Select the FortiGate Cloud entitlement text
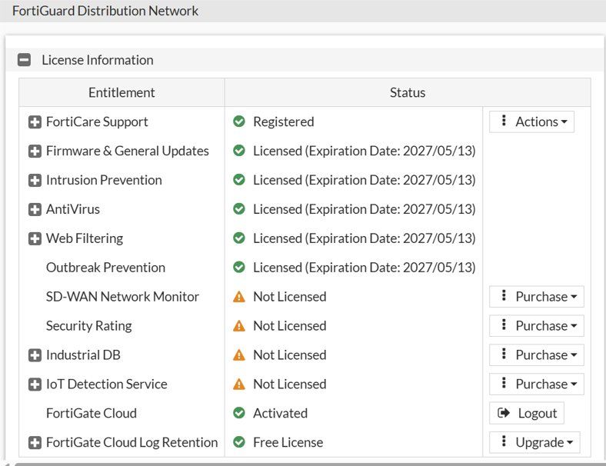 pyautogui.click(x=92, y=413)
